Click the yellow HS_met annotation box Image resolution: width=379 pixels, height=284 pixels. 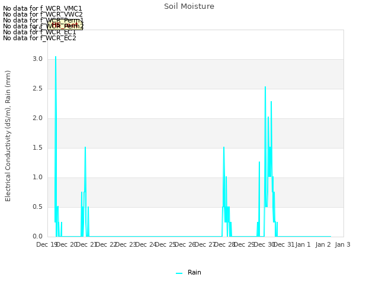(x=65, y=25)
